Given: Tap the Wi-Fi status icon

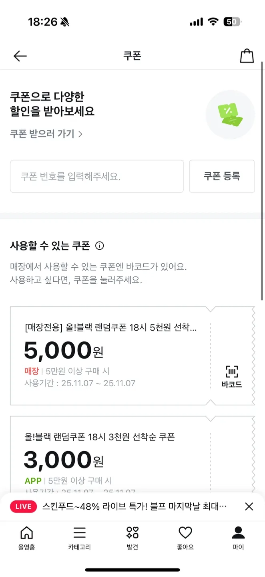Looking at the screenshot, I should click(213, 22).
